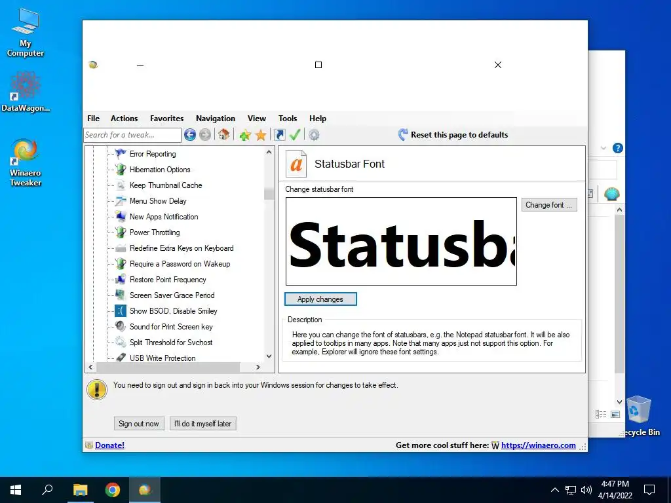Select Hibernation Options tree item
This screenshot has height=503, width=671.
160,170
